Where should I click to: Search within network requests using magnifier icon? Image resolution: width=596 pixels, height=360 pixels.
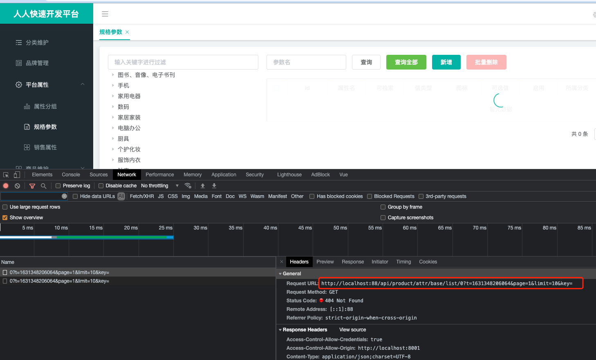tap(43, 185)
